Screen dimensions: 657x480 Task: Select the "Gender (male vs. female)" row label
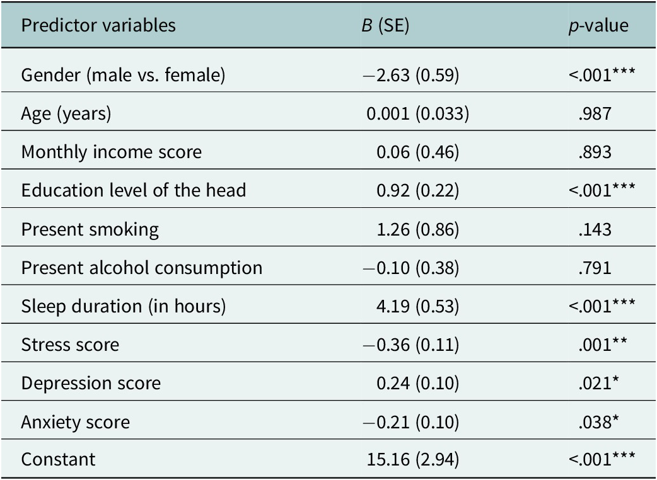point(123,76)
